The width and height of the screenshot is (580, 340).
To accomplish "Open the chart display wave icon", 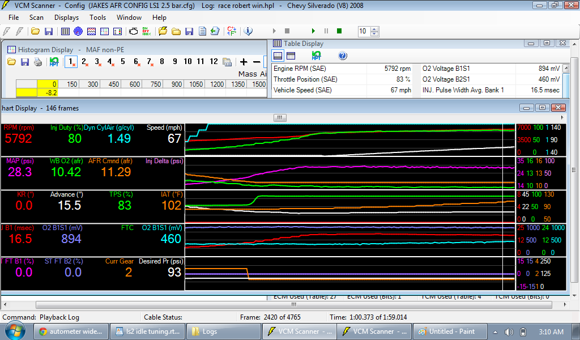I will (x=91, y=31).
